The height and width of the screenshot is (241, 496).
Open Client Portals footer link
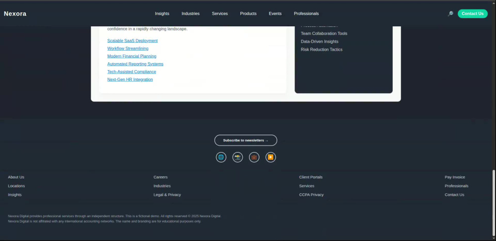point(311,177)
